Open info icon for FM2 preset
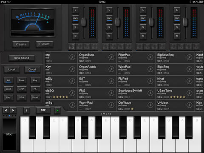The width and height of the screenshot is (204, 153). tap(111, 93)
